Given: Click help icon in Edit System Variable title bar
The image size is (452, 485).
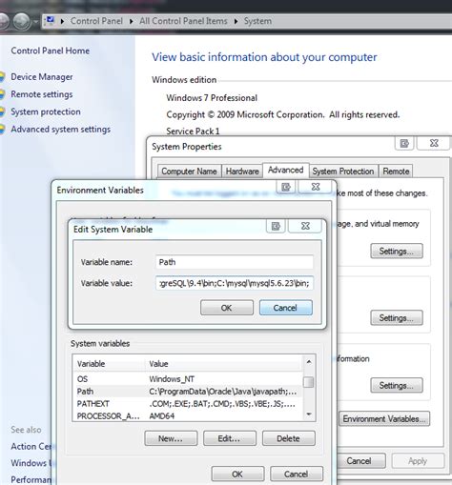Looking at the screenshot, I should pos(276,226).
